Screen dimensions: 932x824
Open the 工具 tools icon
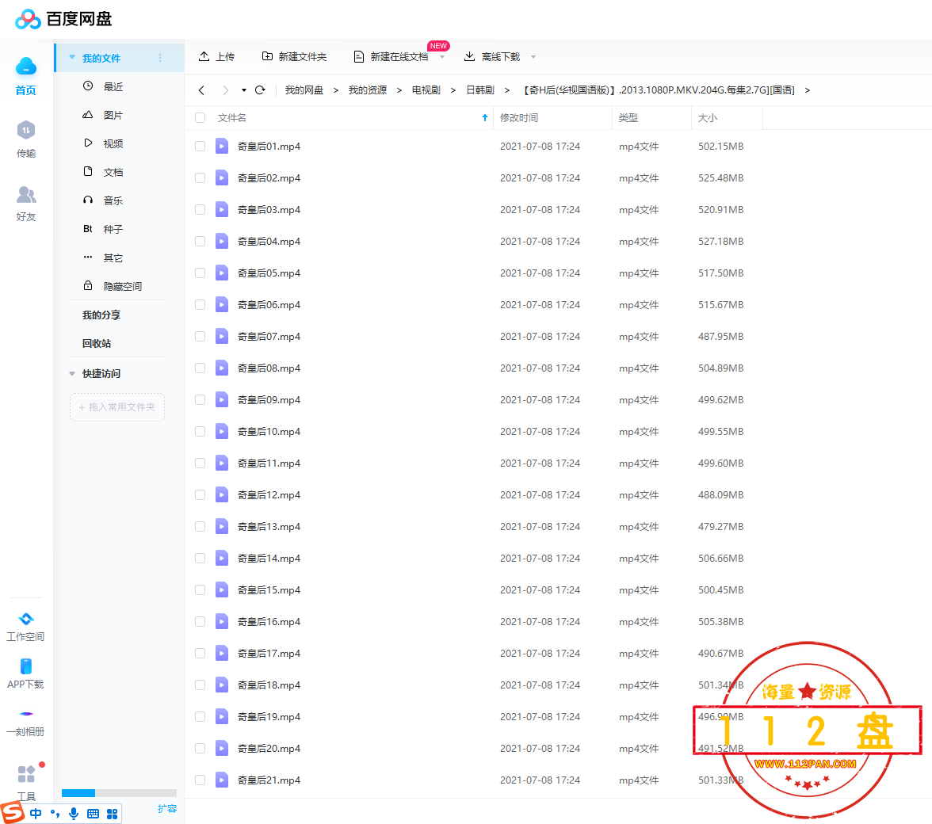pos(25,773)
